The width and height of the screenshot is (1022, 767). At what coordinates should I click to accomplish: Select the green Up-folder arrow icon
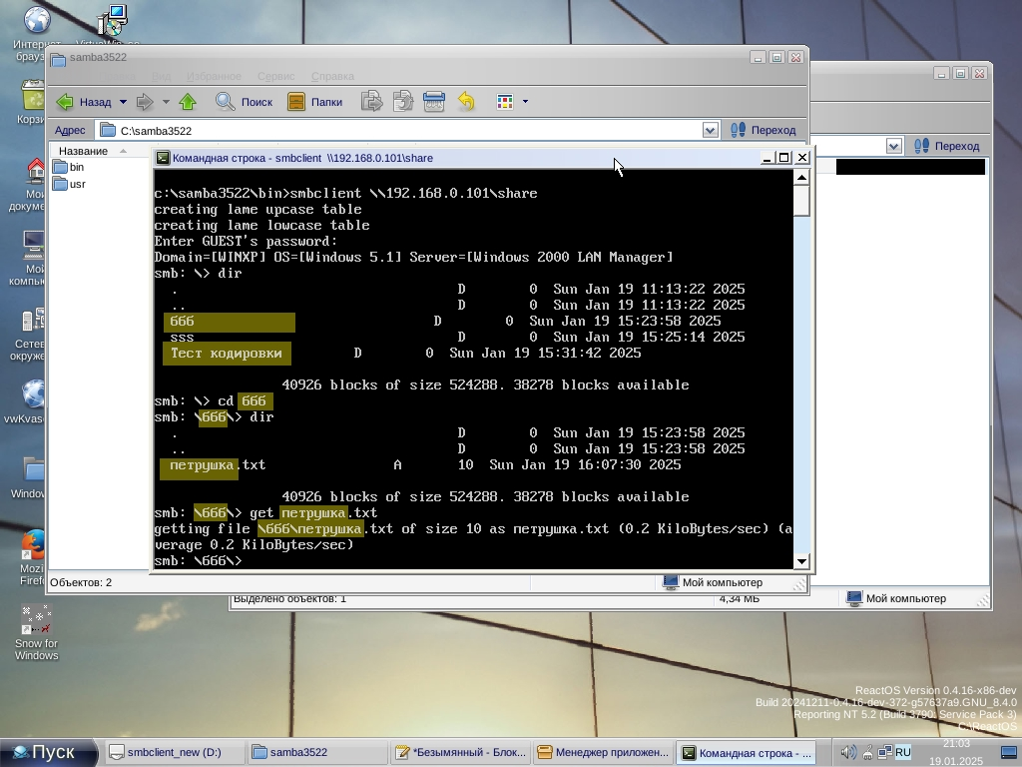(188, 101)
